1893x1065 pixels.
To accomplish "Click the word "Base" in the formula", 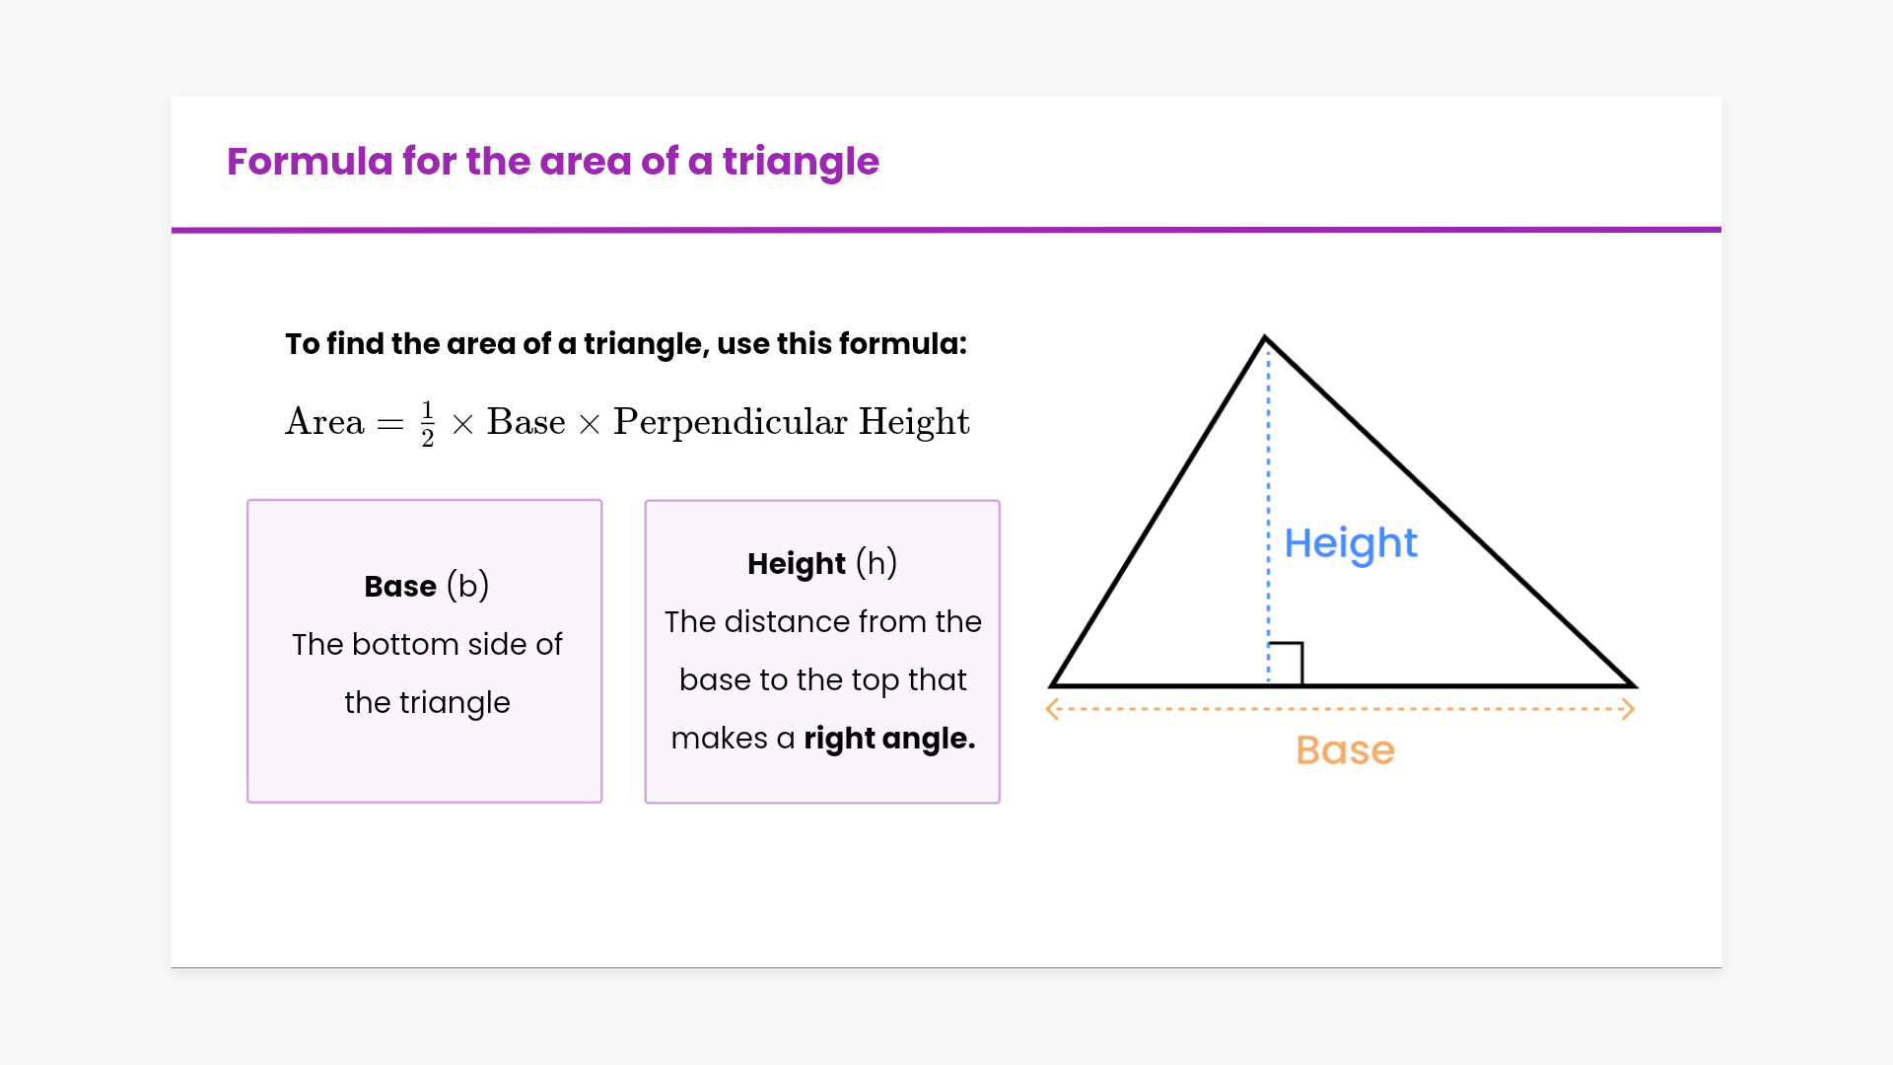I will click(x=526, y=422).
